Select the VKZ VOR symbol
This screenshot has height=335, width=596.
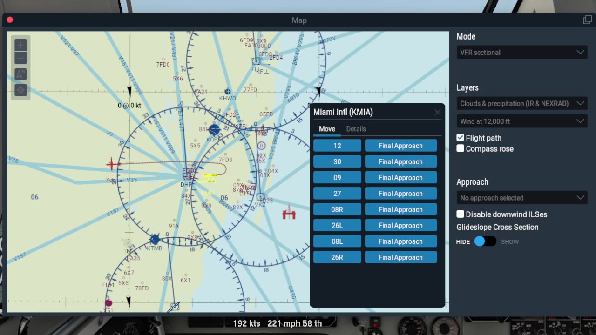[260, 197]
